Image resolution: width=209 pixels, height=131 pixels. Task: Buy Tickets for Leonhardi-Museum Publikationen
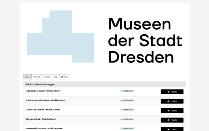click(x=172, y=92)
